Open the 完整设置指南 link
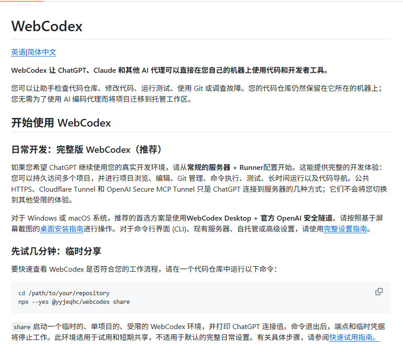403x349 pixels. coord(345,229)
